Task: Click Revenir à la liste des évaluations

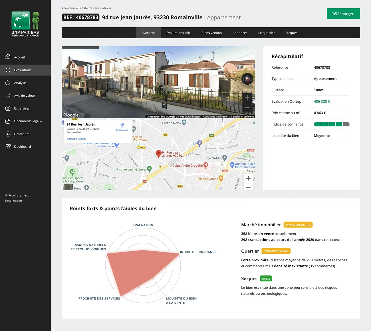Action: pos(86,8)
